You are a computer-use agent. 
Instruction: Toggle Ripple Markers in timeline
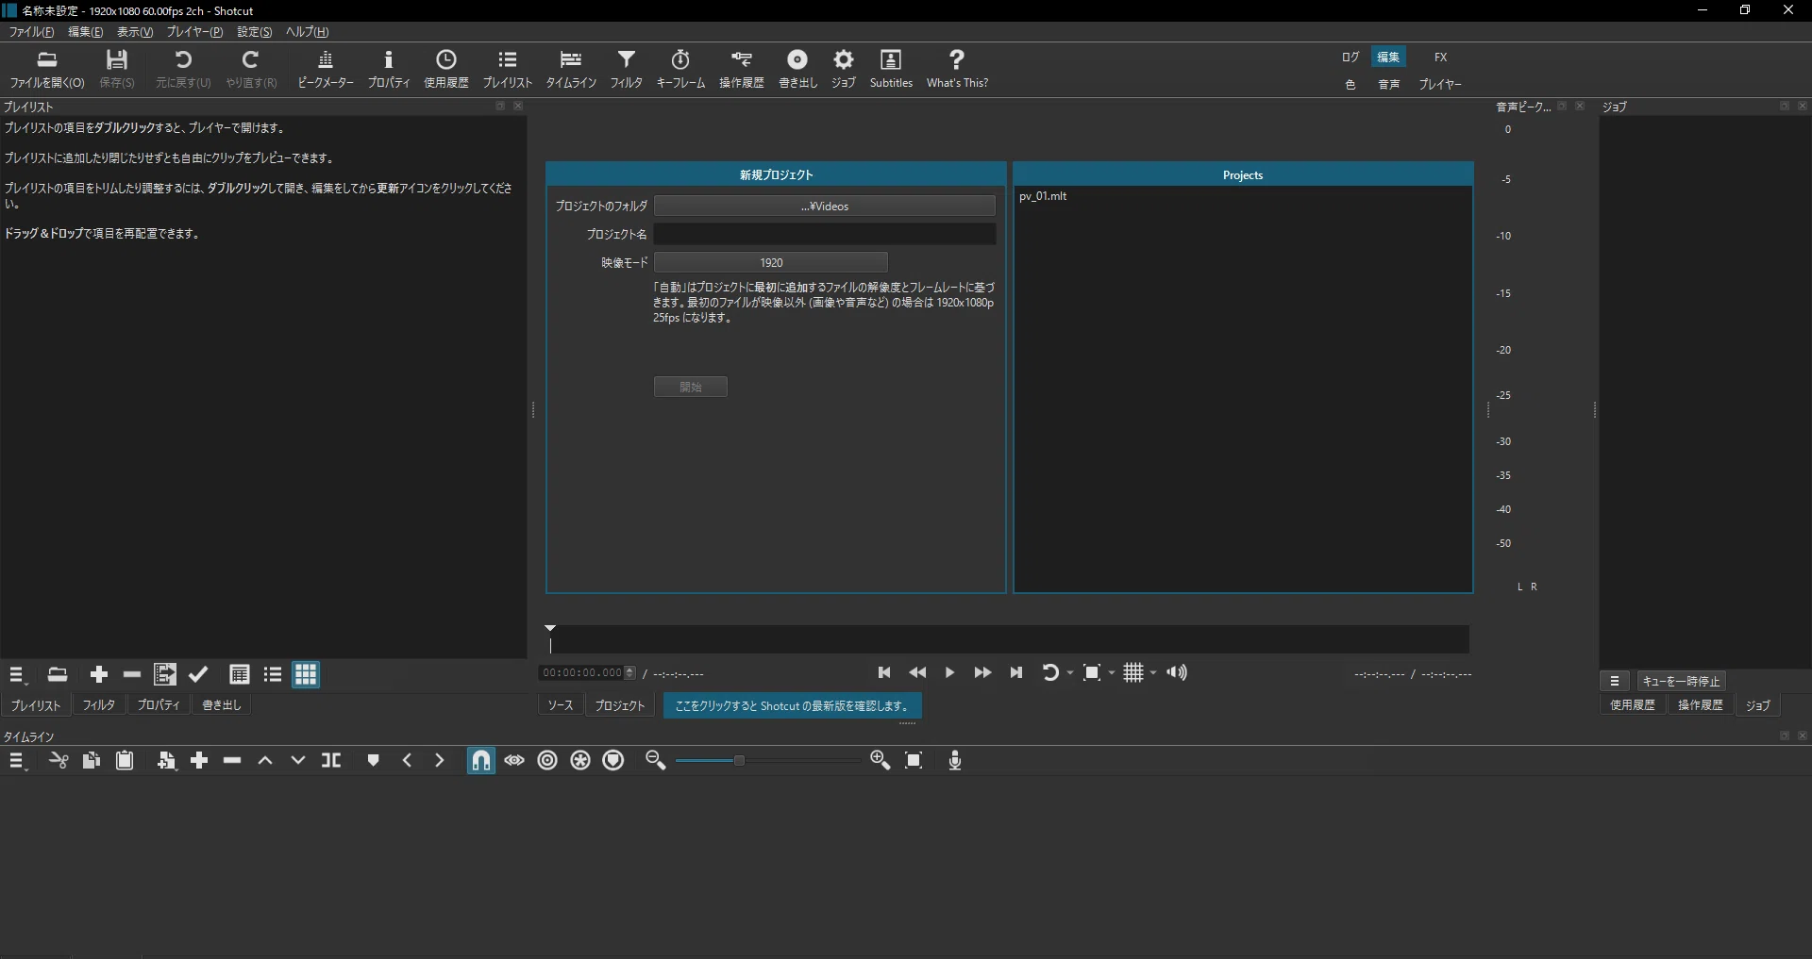pos(613,760)
